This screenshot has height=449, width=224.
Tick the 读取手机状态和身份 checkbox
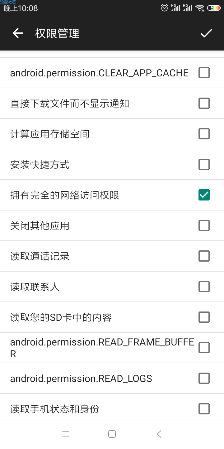(204, 409)
